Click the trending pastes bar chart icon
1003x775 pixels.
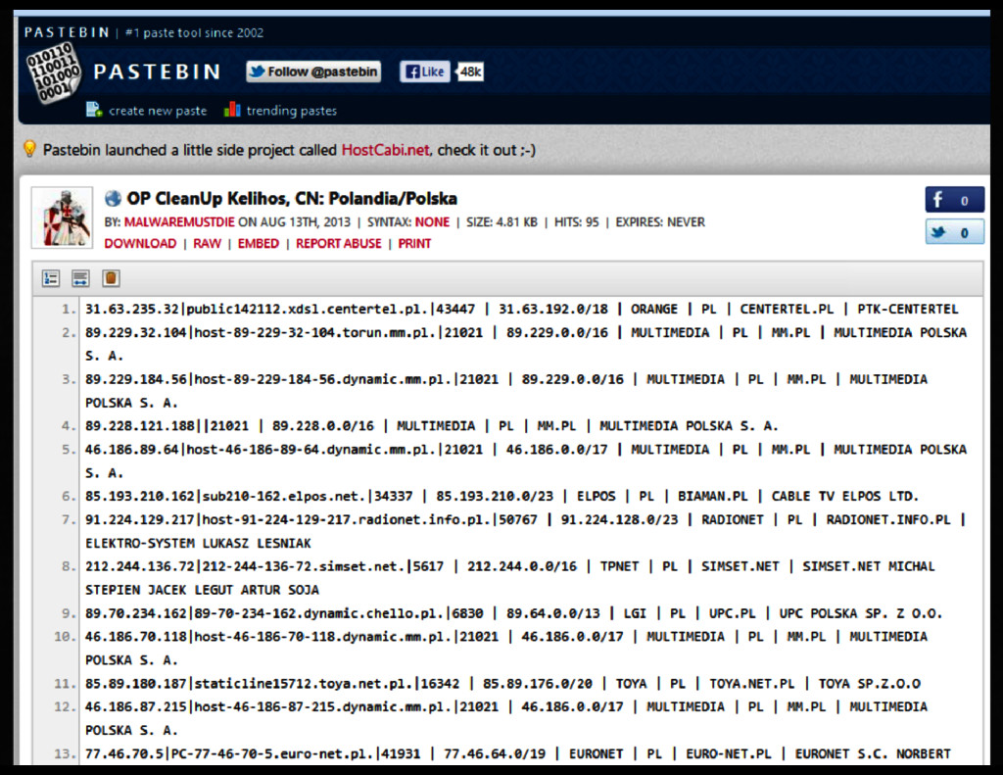[232, 110]
